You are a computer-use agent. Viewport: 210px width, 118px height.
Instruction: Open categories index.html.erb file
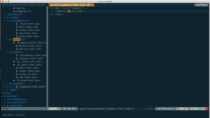[30, 30]
